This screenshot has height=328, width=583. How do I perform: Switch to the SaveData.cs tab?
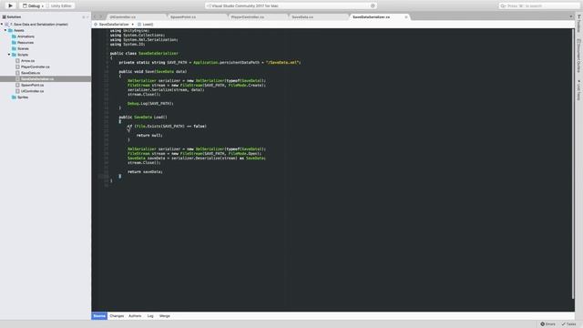click(318, 17)
